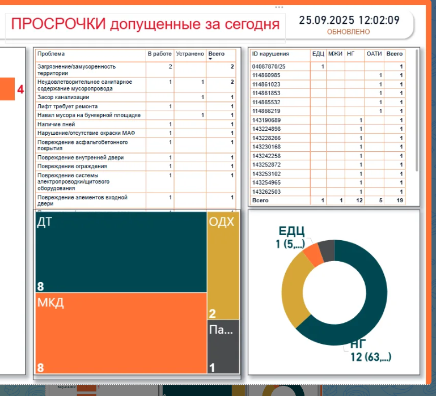Click the ПРОСРОЧКИ допущенные за сегодня title
Viewport: 436px width, 396px height.
click(145, 24)
